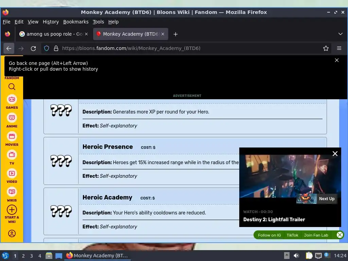
Task: Open the History menu
Action: point(51,22)
